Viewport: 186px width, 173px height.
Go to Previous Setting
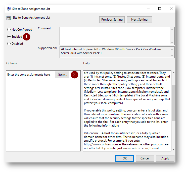click(112, 20)
